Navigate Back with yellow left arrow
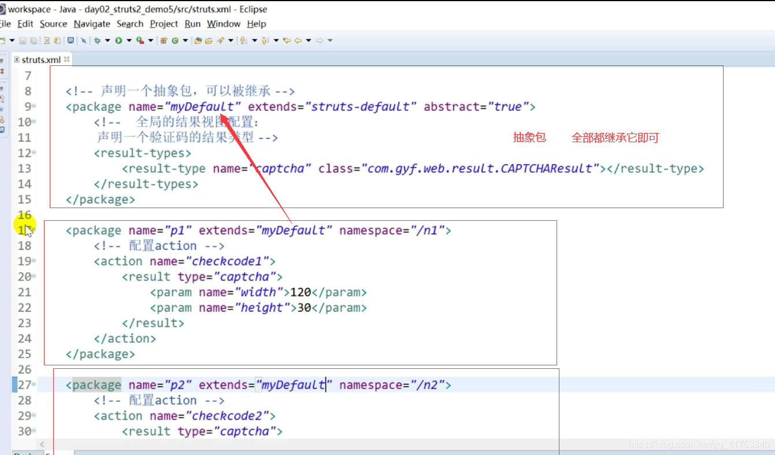Viewport: 775px width, 455px height. [x=298, y=40]
